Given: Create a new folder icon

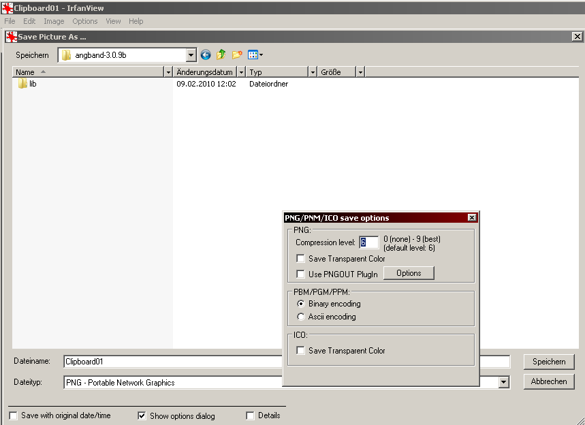Looking at the screenshot, I should point(237,55).
